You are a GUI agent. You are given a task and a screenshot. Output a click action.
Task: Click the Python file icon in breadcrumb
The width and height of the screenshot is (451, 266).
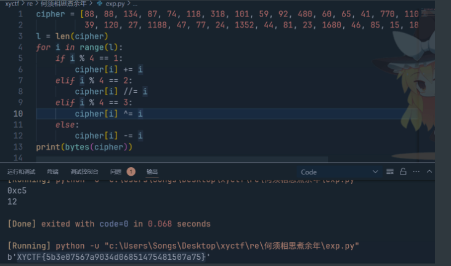100,4
